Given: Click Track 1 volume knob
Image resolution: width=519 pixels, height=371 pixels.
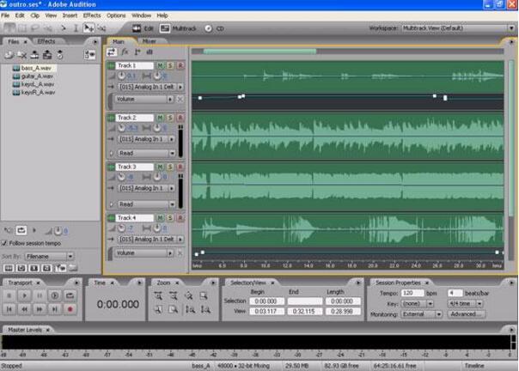Looking at the screenshot, I should pyautogui.click(x=121, y=76).
